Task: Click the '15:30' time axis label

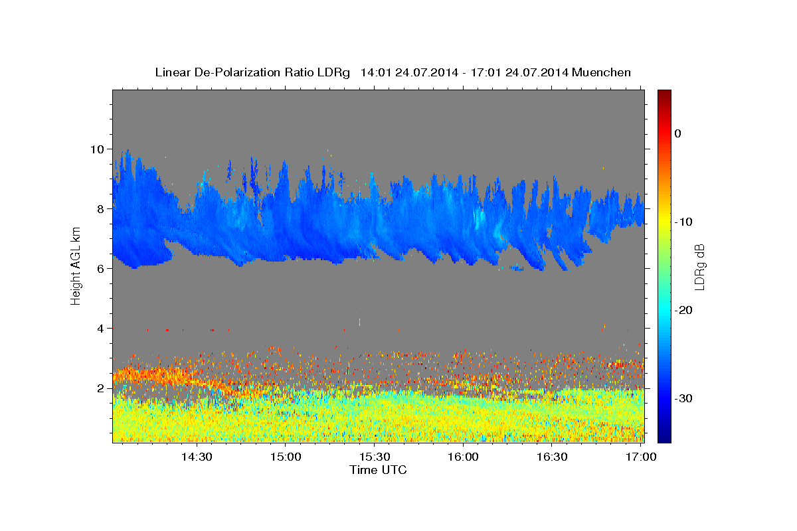Action: click(x=375, y=457)
